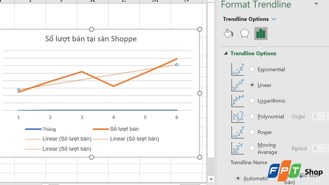Open the Effects pentagon tab
The width and height of the screenshot is (329, 185).
click(244, 34)
